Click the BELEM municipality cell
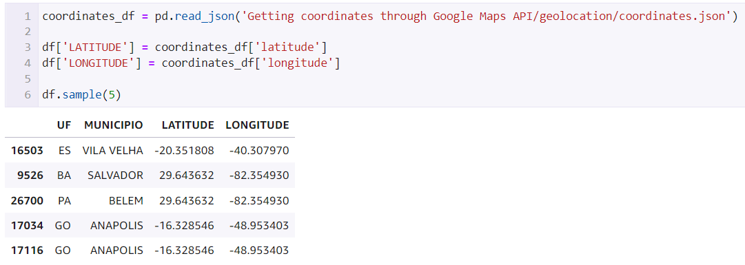The image size is (745, 265). (x=126, y=200)
